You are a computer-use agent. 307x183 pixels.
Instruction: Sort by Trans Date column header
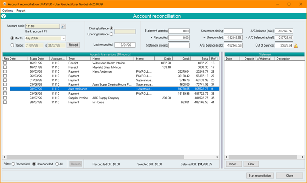click(39, 59)
